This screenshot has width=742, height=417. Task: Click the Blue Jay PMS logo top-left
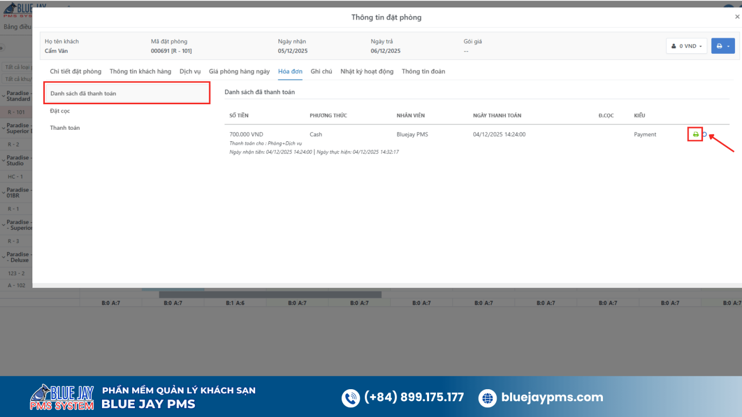[x=24, y=9]
